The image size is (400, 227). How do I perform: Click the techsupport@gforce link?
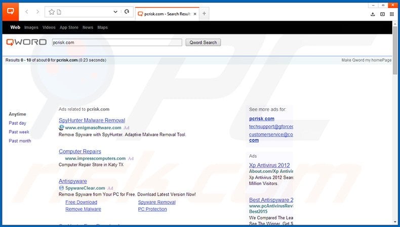pos(271,126)
